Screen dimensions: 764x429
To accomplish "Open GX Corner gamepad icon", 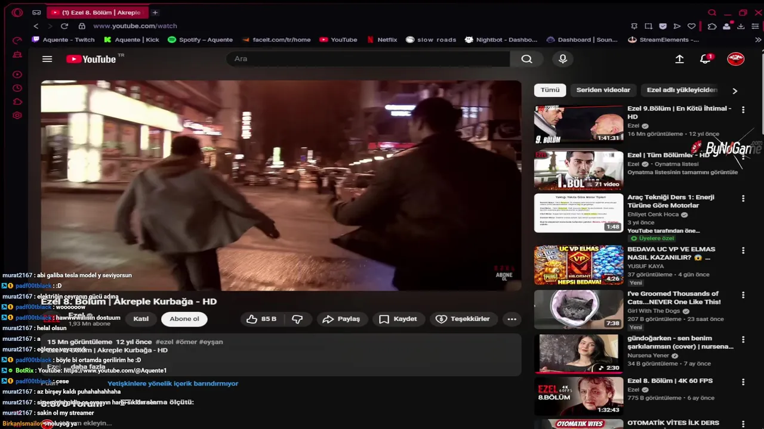I will pos(36,13).
